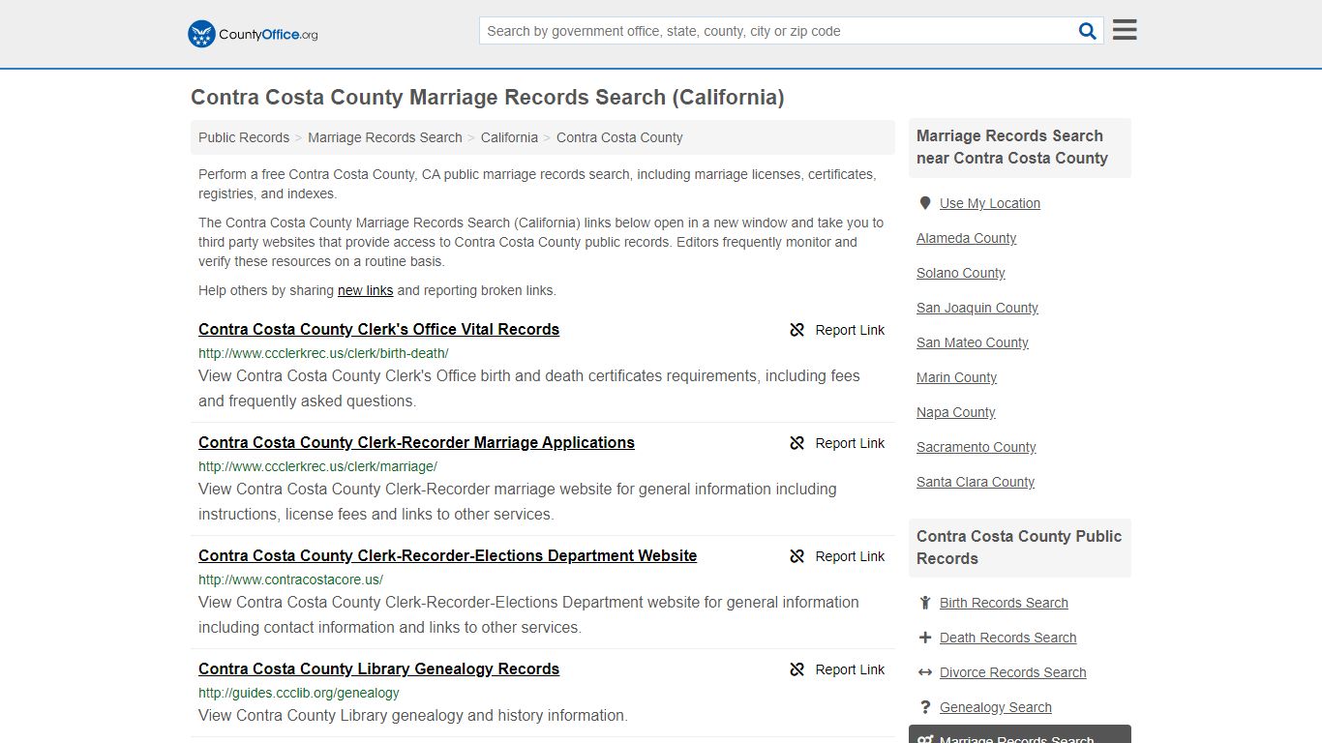The height and width of the screenshot is (743, 1322).
Task: Open Marriage Records Search breadcrumb
Action: point(385,137)
